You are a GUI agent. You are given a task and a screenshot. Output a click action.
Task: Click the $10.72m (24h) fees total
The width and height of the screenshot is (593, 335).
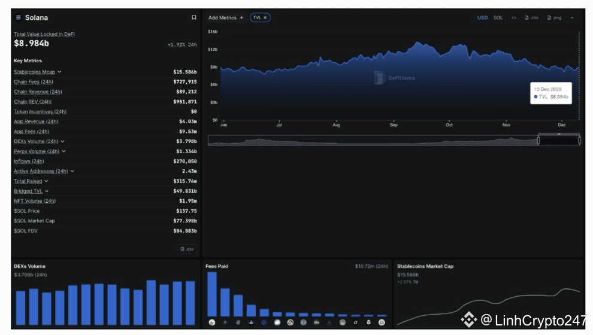(x=371, y=266)
